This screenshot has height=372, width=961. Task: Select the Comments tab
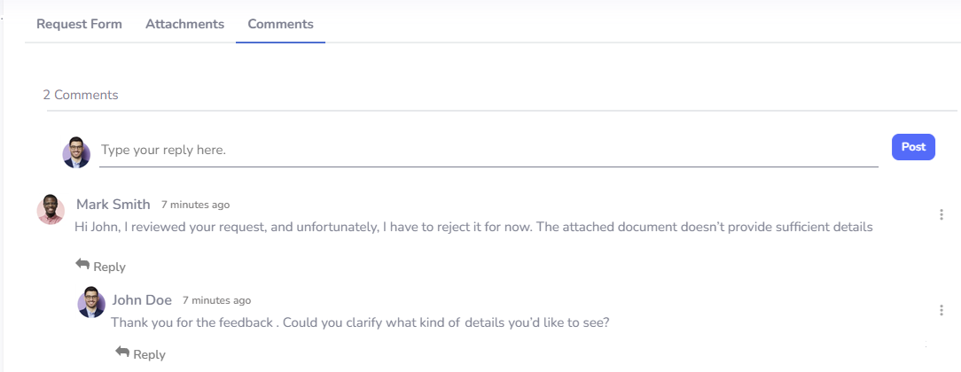tap(280, 24)
